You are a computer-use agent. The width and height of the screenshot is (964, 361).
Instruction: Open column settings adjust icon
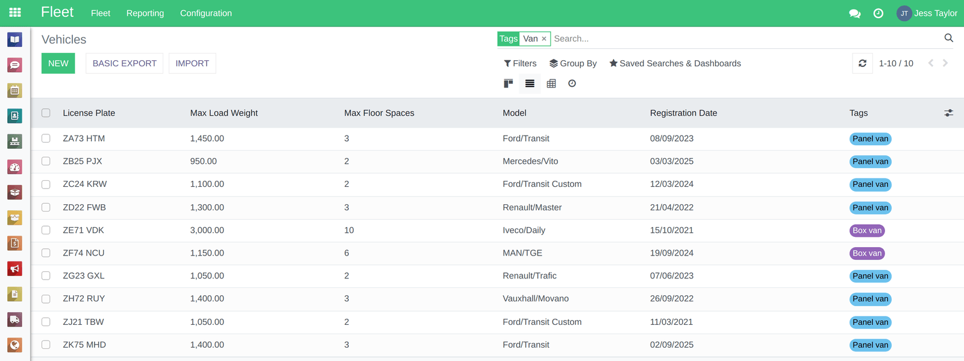pos(949,113)
